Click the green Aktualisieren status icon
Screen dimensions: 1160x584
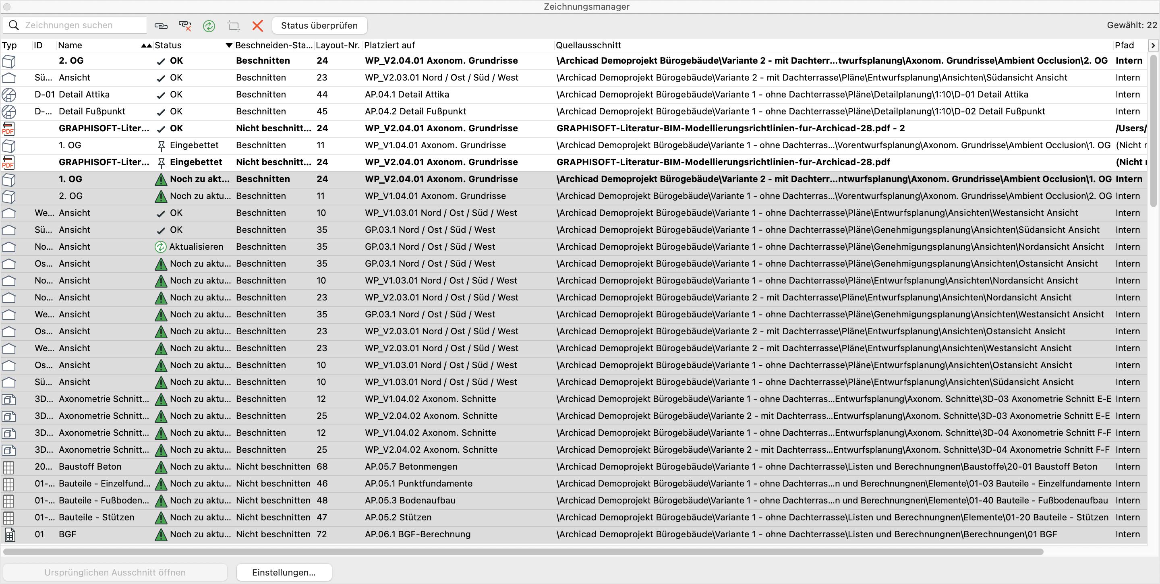pos(160,247)
